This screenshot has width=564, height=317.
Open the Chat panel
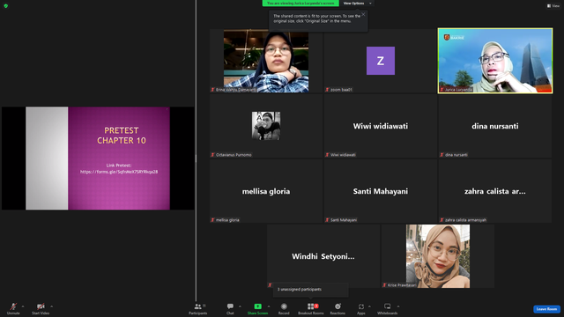pos(230,308)
